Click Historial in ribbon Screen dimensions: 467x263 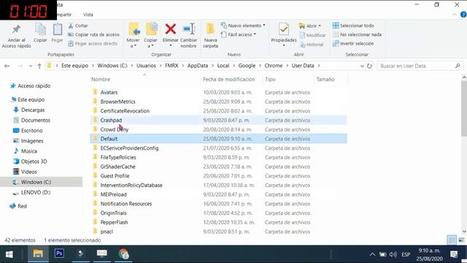tap(312, 45)
